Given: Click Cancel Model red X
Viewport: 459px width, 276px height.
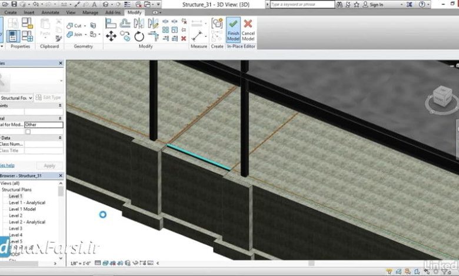Looking at the screenshot, I should (x=248, y=30).
